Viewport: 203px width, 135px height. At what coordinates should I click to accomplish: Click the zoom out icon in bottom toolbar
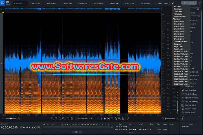click(56, 118)
